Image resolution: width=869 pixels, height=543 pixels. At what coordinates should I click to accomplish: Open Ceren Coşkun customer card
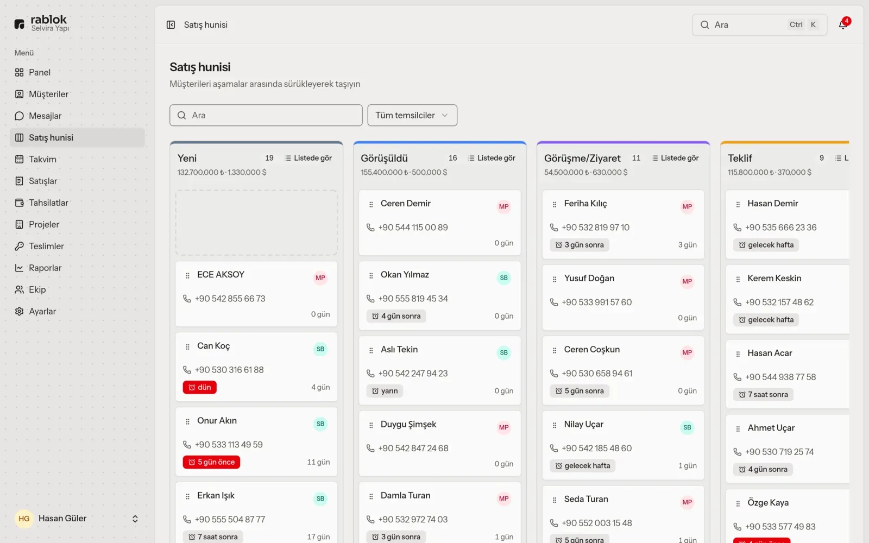pos(624,370)
